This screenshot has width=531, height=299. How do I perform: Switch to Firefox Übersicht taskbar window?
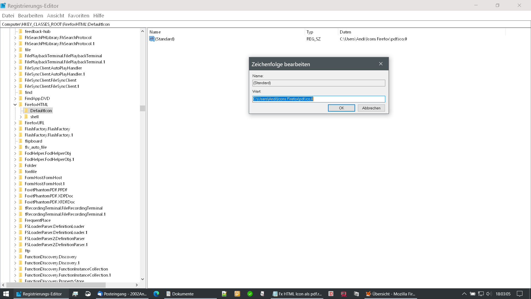point(391,294)
